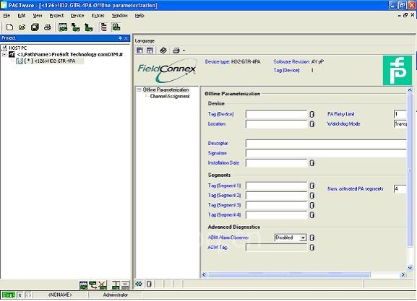Click the connection state icon in DTM status bar
The width and height of the screenshot is (417, 301).
139,284
